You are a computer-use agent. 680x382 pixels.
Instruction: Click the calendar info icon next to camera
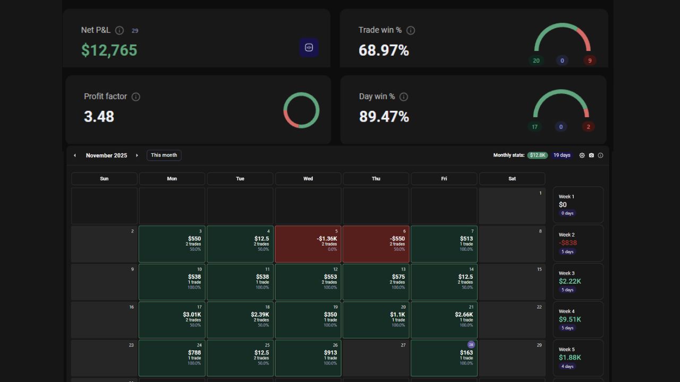[601, 155]
